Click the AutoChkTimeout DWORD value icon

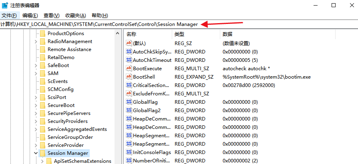[129, 60]
